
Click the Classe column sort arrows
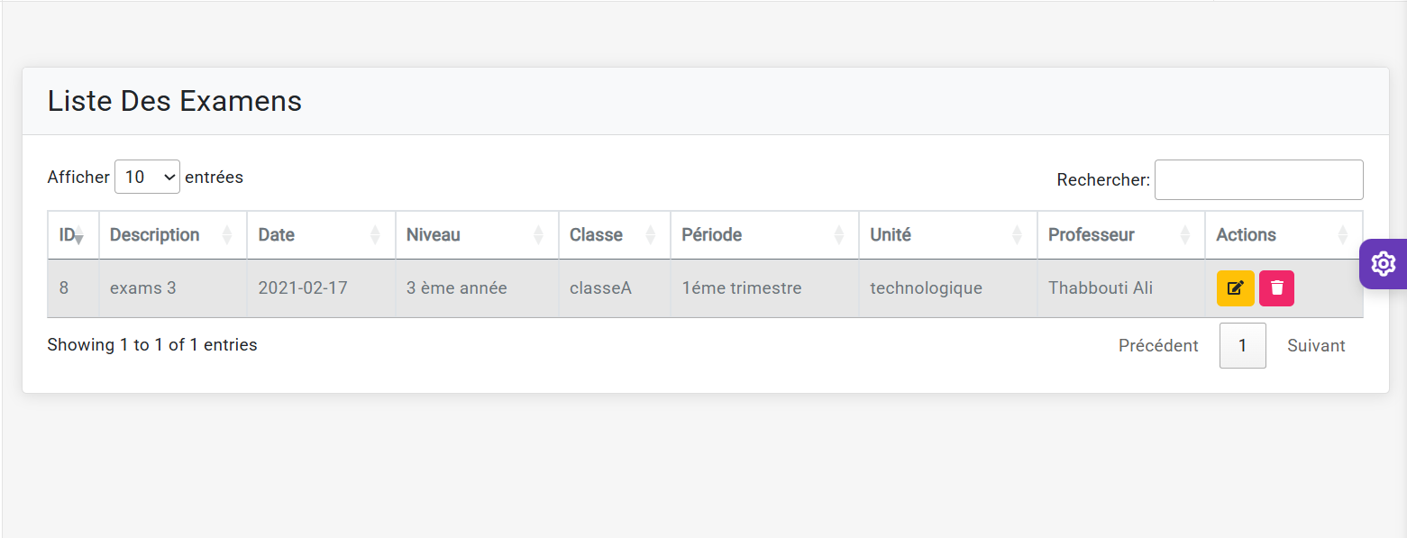(650, 235)
